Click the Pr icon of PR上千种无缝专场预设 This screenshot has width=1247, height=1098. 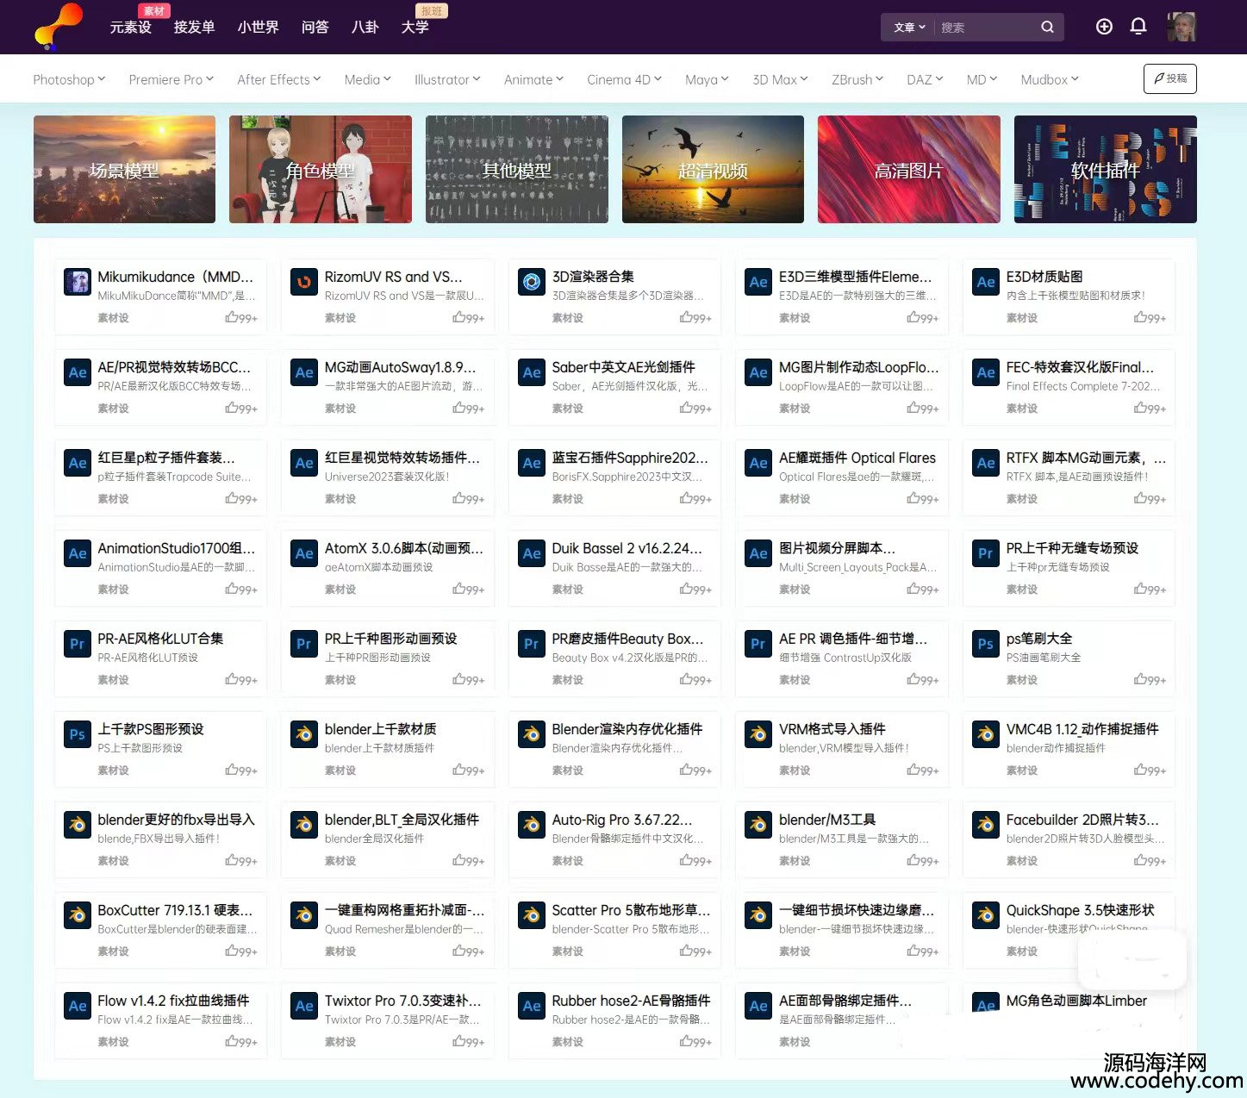(986, 553)
